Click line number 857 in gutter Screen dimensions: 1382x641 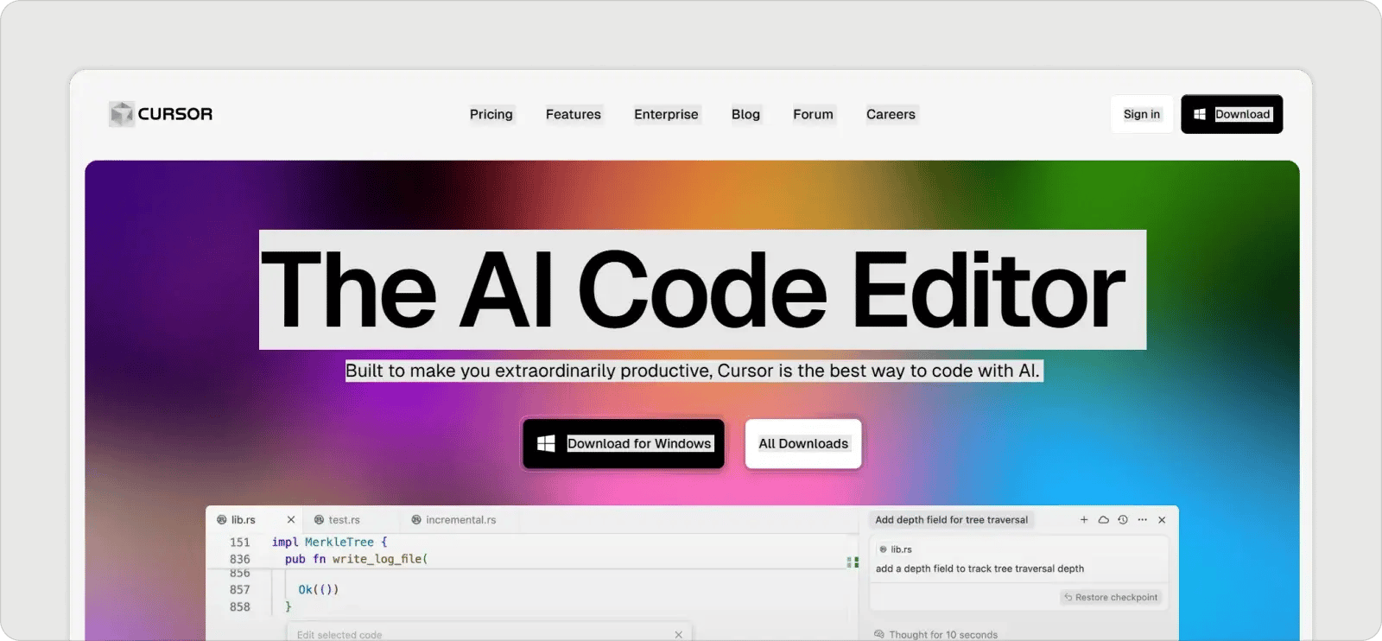pos(240,590)
